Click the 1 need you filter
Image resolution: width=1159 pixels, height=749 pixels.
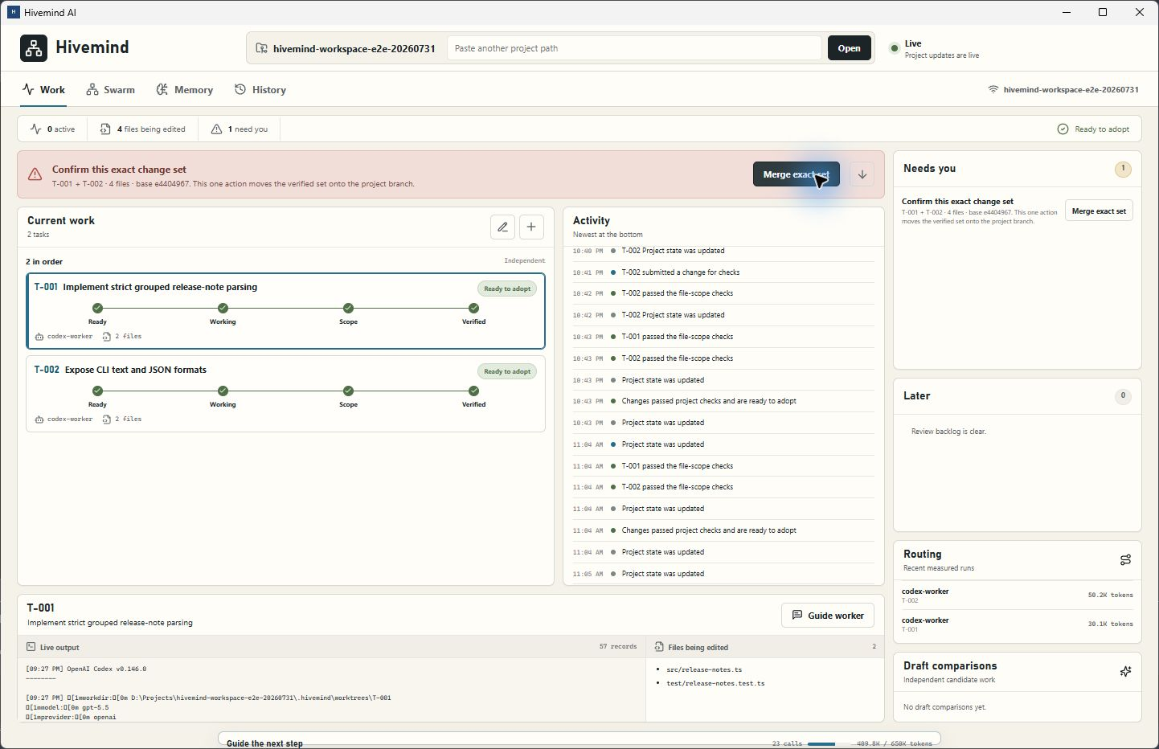(x=240, y=129)
